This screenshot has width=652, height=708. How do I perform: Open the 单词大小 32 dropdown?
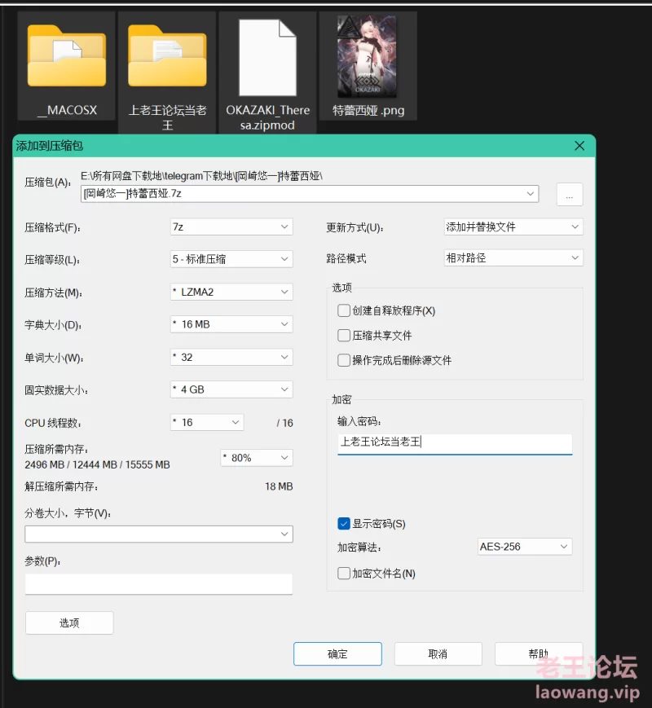click(x=231, y=357)
